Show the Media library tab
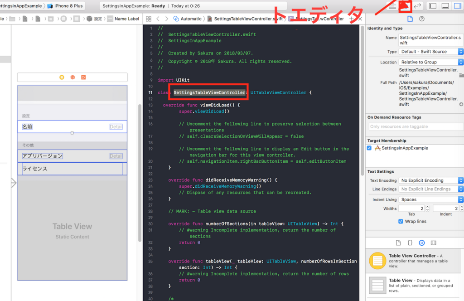Image resolution: width=464 pixels, height=301 pixels. click(x=434, y=243)
